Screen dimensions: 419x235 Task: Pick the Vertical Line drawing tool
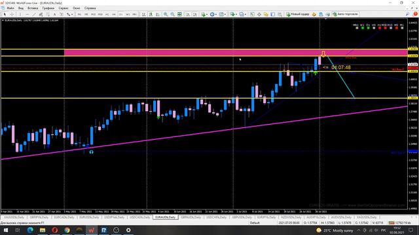pyautogui.click(x=20, y=14)
